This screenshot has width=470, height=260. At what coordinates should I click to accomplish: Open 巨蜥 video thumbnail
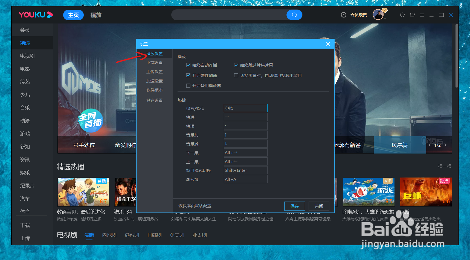pos(426,192)
